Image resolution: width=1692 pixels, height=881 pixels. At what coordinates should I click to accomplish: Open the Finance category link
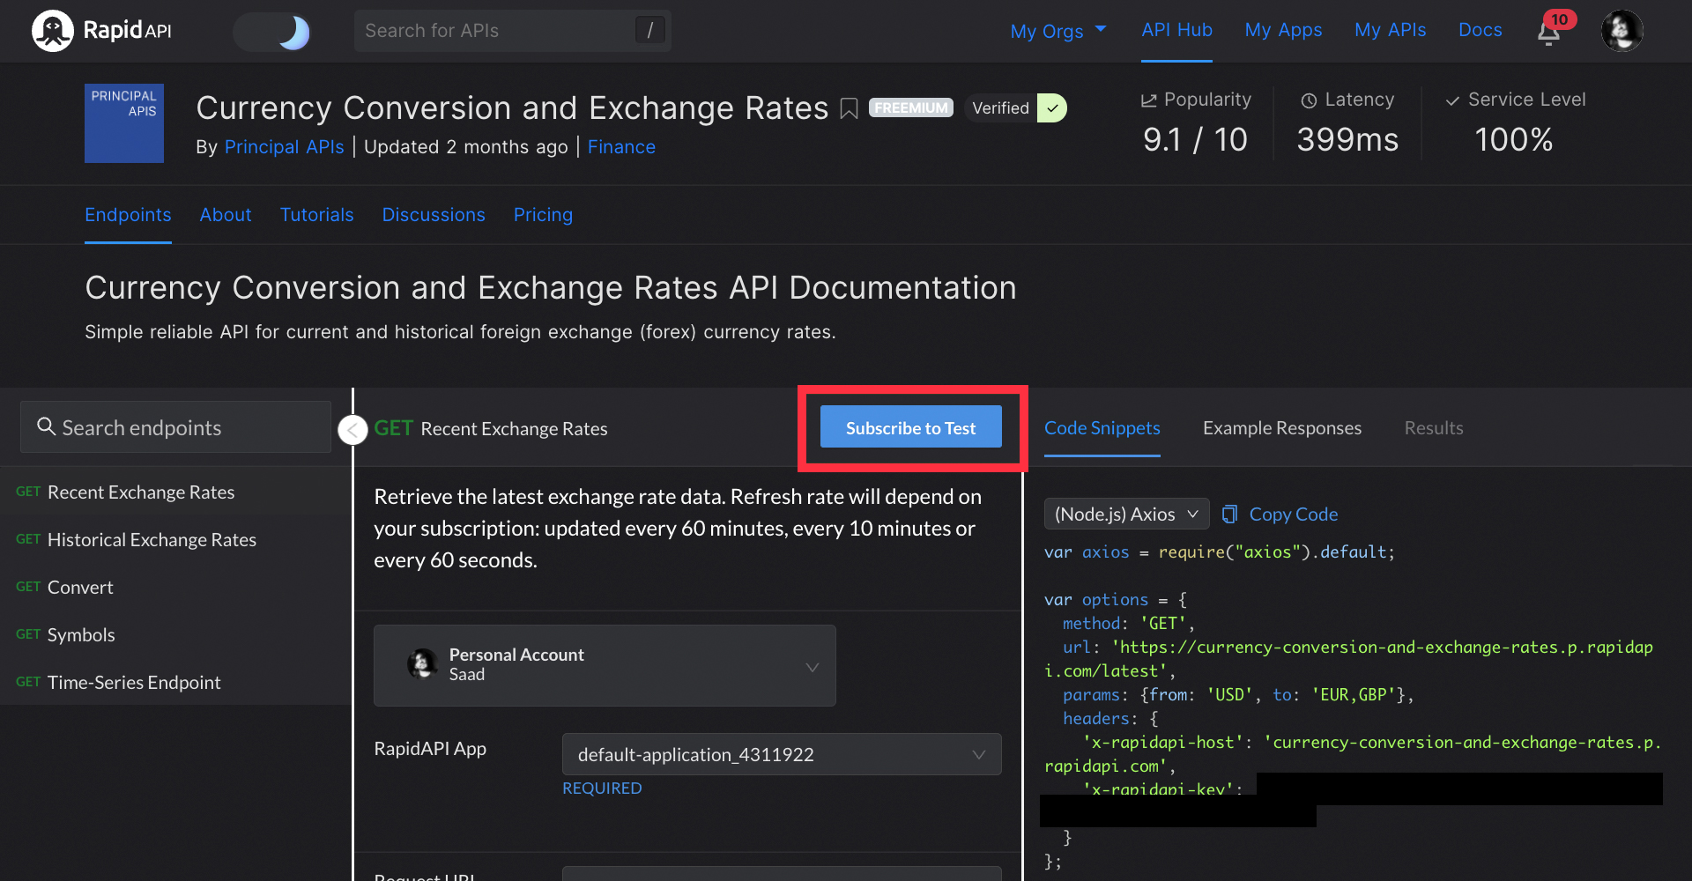point(621,147)
